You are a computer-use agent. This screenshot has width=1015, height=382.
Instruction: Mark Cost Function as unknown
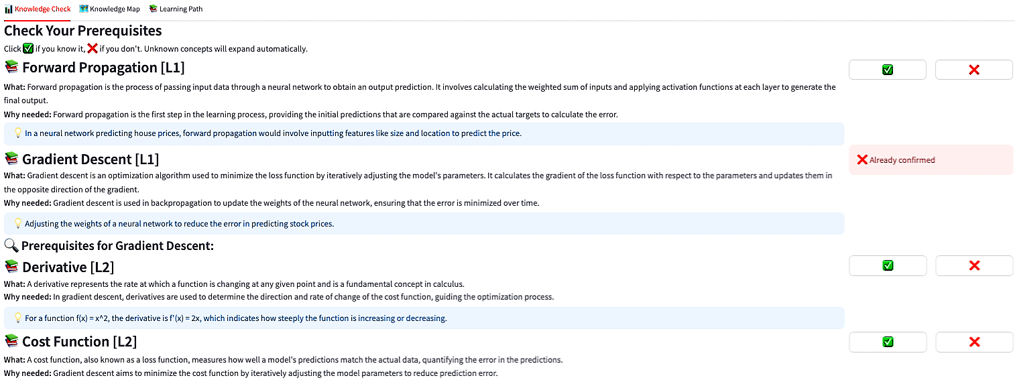click(973, 342)
